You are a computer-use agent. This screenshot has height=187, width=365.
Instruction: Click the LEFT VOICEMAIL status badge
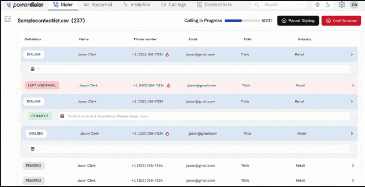[42, 86]
